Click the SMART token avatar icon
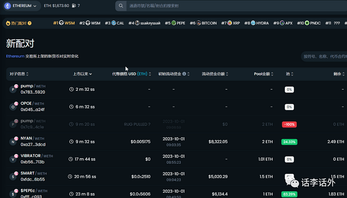347x198 pixels. 13,176
